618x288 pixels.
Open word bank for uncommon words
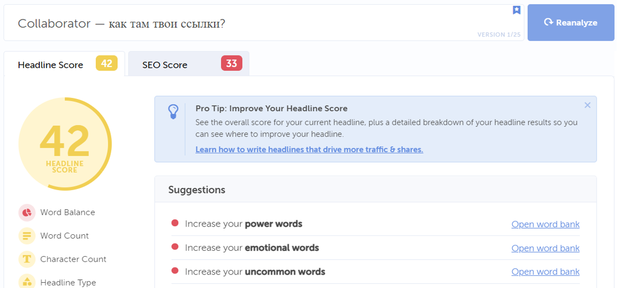pos(545,272)
